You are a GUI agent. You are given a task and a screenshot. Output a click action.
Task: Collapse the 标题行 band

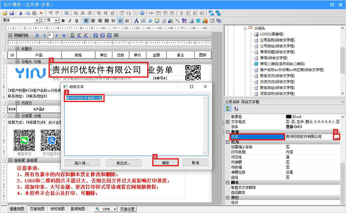coord(18,49)
